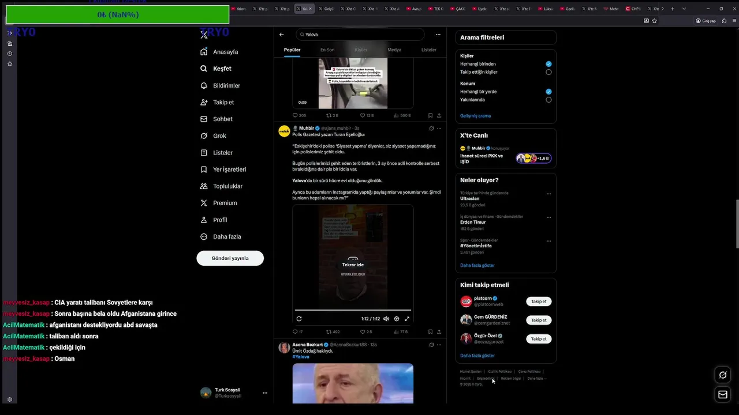Open Grok explain icon on Asena Bozkurt post
The height and width of the screenshot is (415, 739).
[x=431, y=345]
